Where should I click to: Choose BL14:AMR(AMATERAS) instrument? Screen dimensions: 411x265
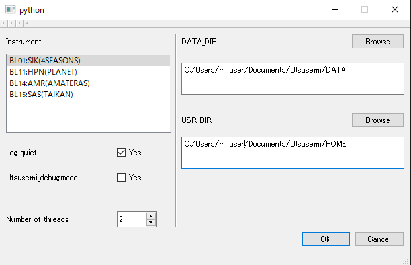[49, 83]
